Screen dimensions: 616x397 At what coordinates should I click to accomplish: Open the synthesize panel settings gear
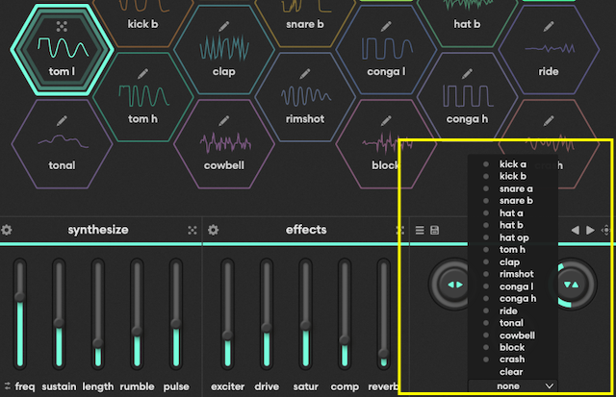pyautogui.click(x=7, y=231)
